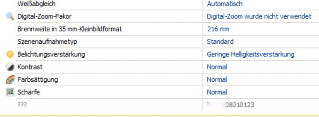This screenshot has height=117, width=319.
Task: Select the Weißabgleich property label
Action: tap(36, 4)
